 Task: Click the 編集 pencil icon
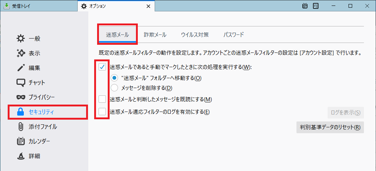(21, 68)
